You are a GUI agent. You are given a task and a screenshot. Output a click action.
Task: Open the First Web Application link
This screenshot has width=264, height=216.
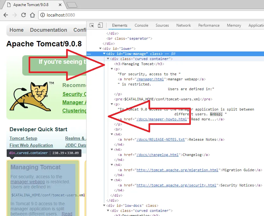point(31,145)
